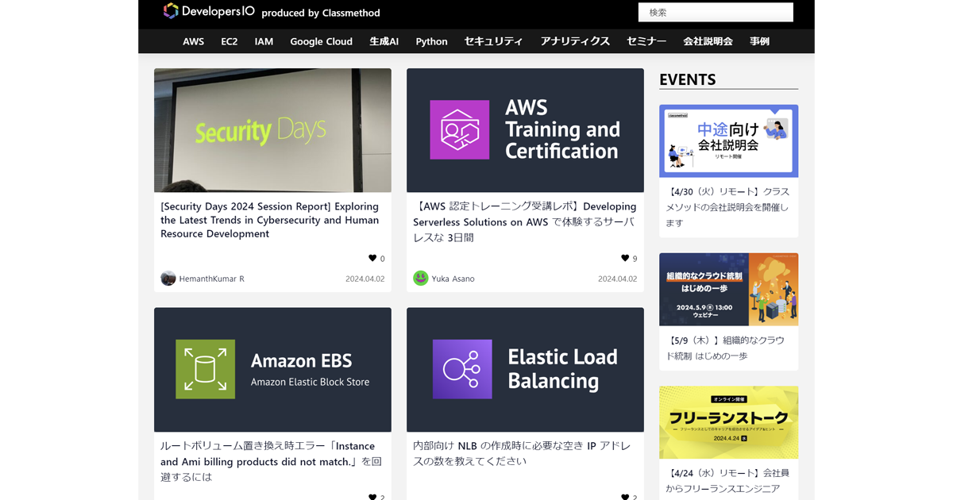Open the EC2 category

pyautogui.click(x=230, y=41)
